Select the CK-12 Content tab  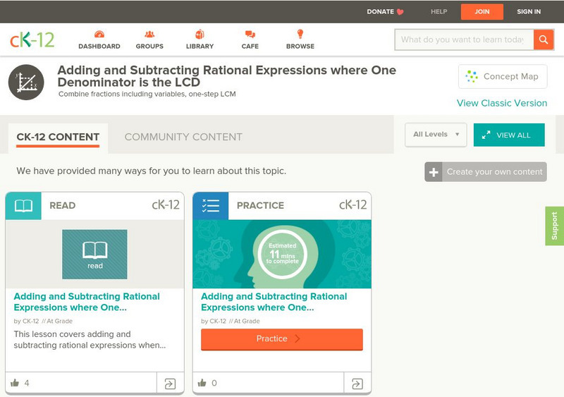[58, 137]
